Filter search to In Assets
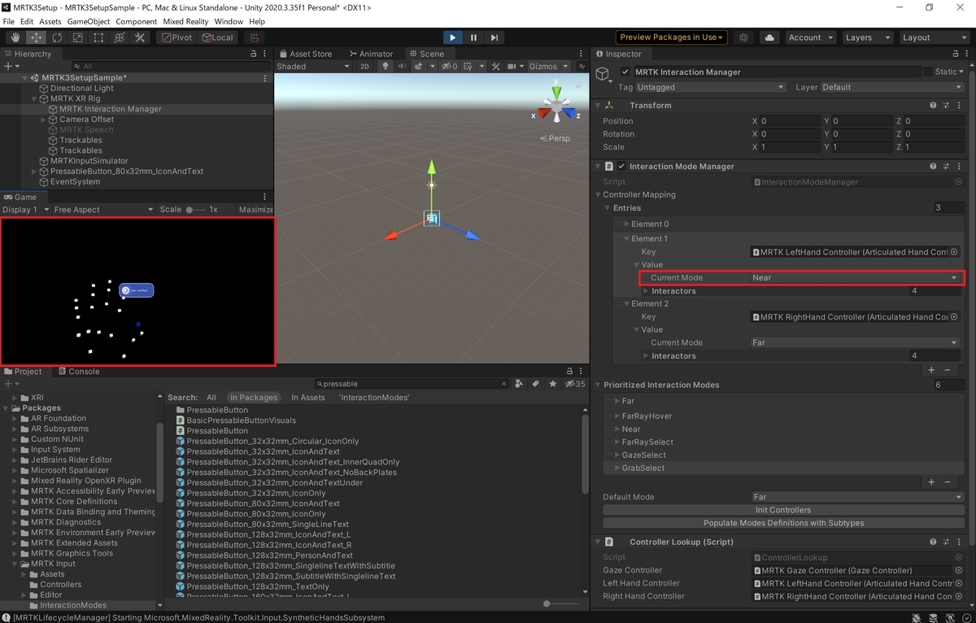 307,398
